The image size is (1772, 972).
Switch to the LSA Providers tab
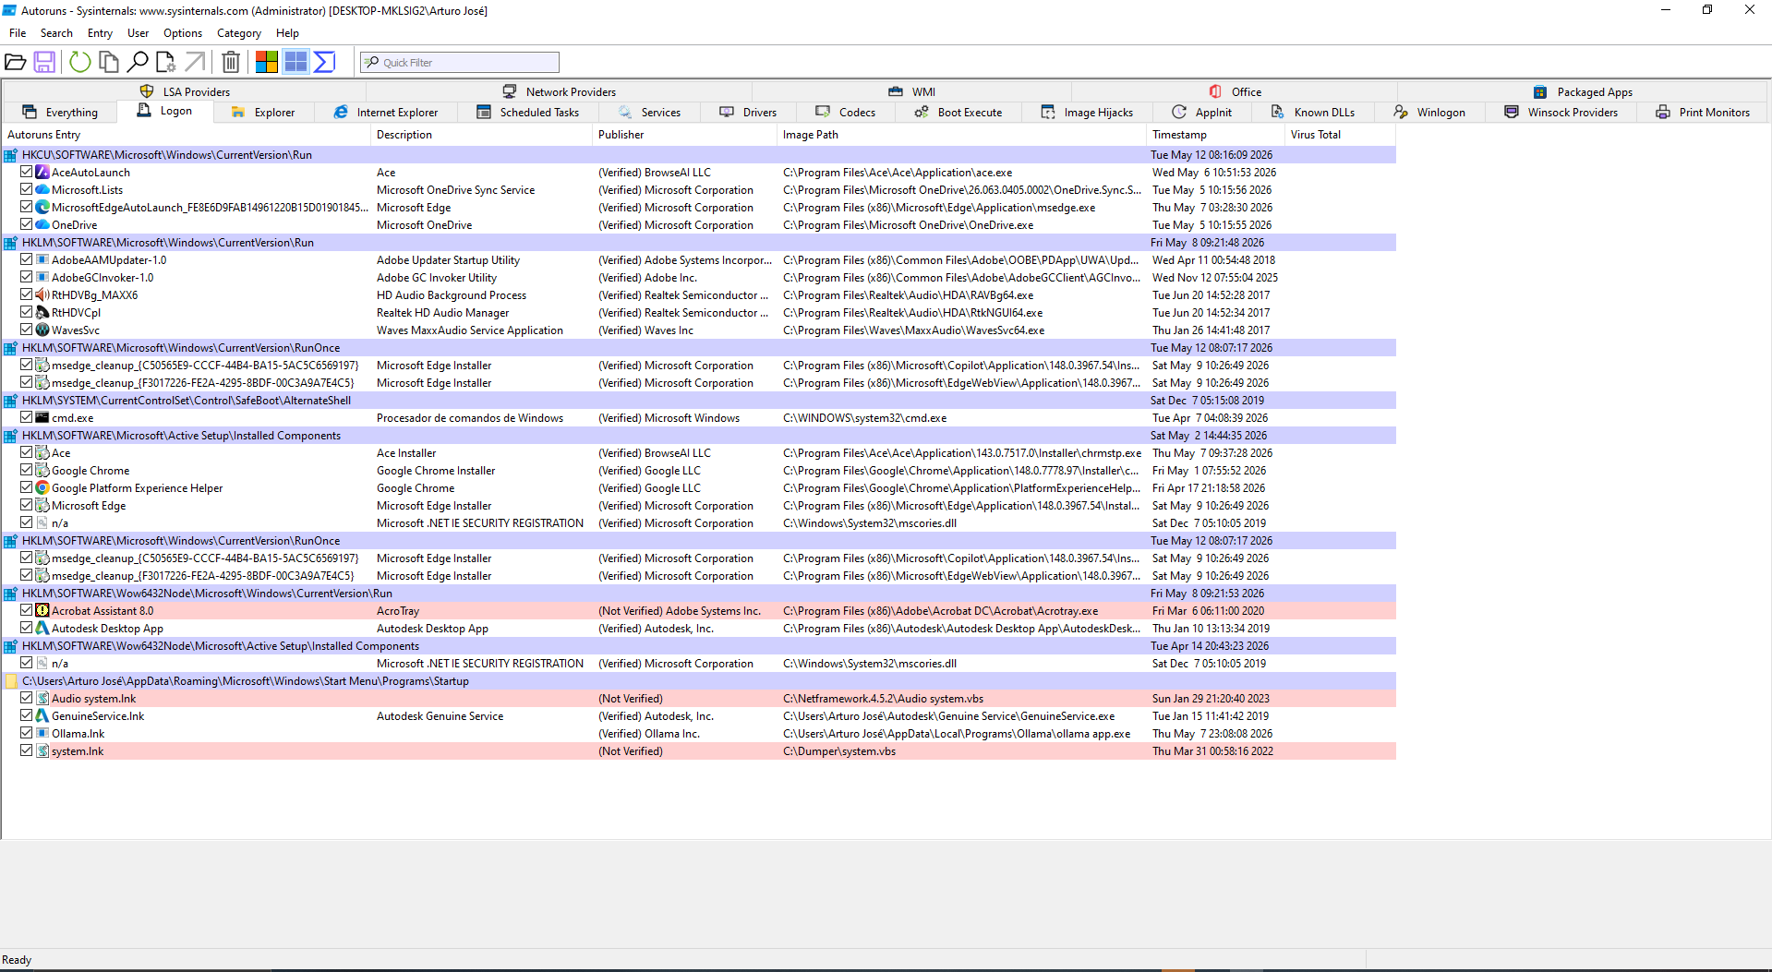(x=185, y=91)
